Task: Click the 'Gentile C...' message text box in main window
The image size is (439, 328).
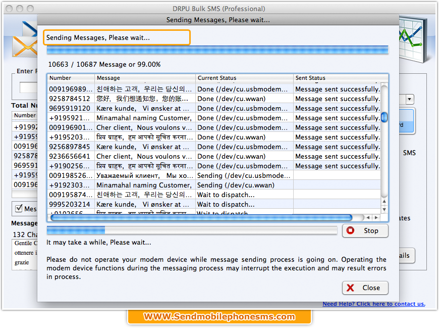Action: 25,255
